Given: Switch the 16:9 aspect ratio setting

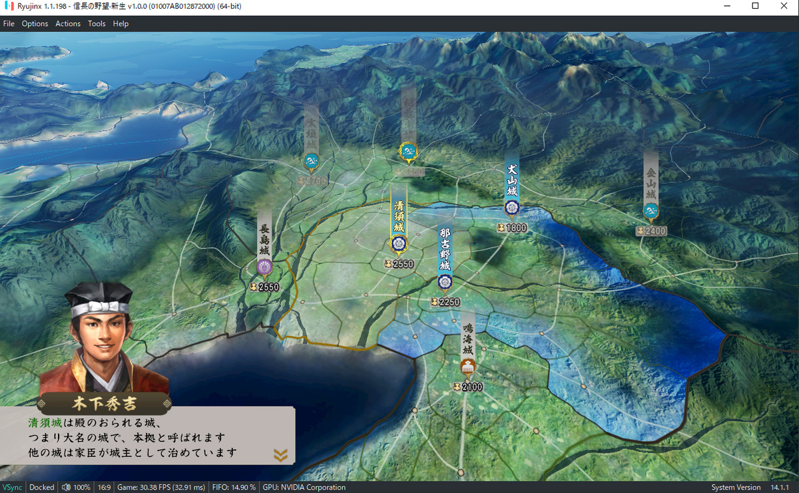Looking at the screenshot, I should pyautogui.click(x=104, y=487).
